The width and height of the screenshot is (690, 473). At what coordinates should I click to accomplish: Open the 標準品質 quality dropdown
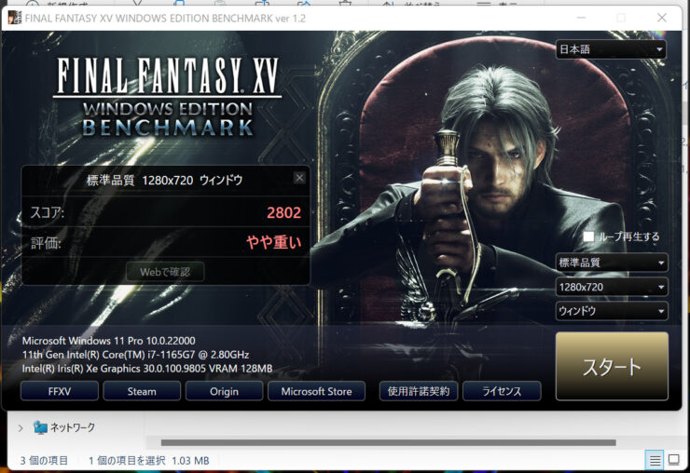tap(611, 263)
